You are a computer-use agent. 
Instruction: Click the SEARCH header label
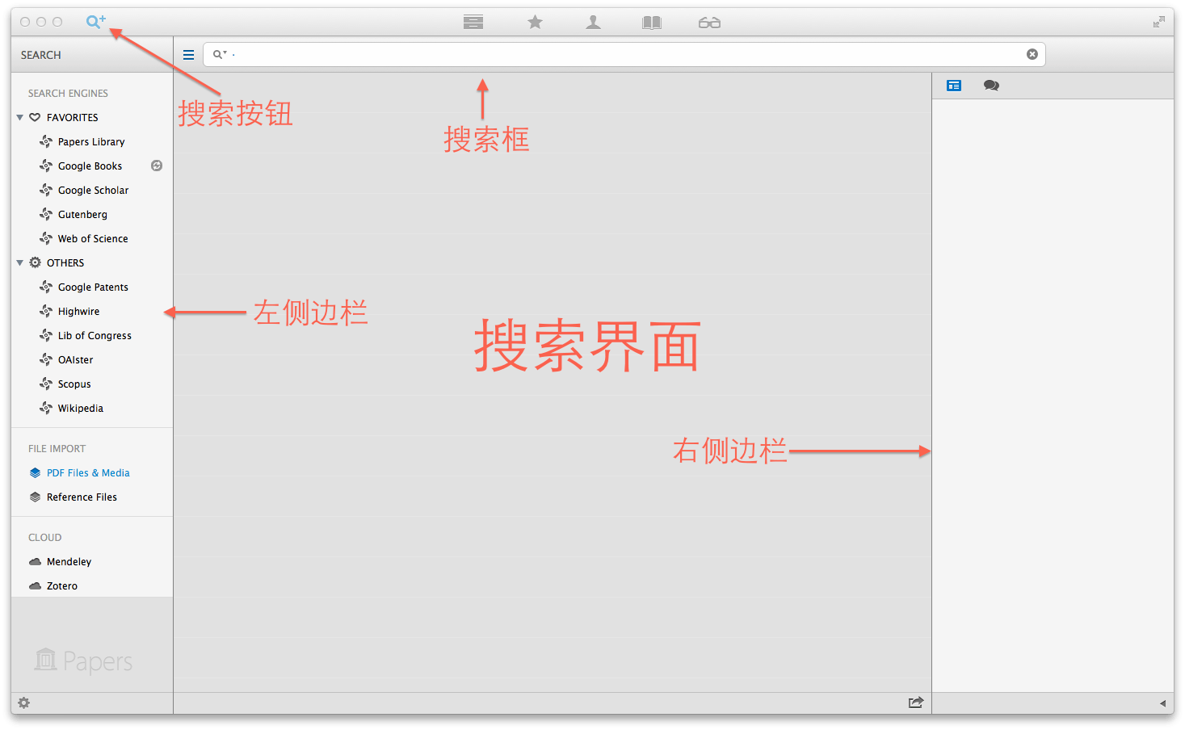click(40, 55)
